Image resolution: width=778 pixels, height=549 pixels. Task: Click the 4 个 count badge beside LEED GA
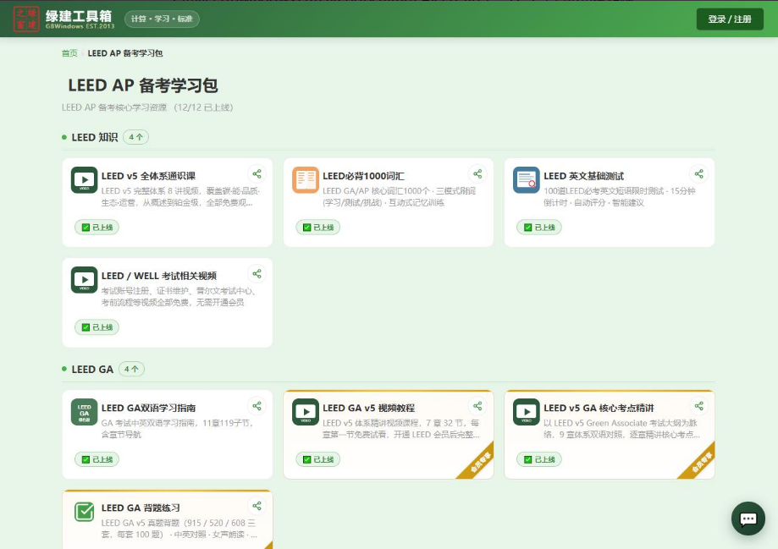point(131,369)
